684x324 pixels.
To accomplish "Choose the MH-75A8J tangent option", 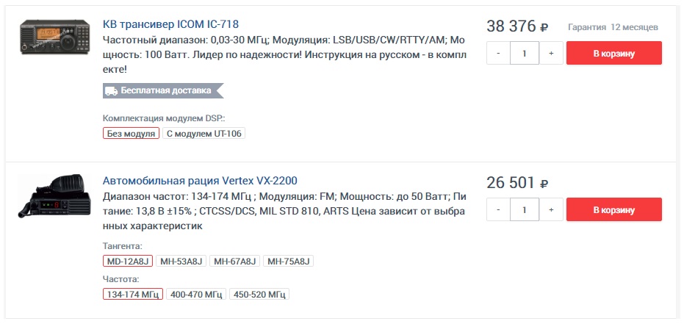I will pos(288,262).
